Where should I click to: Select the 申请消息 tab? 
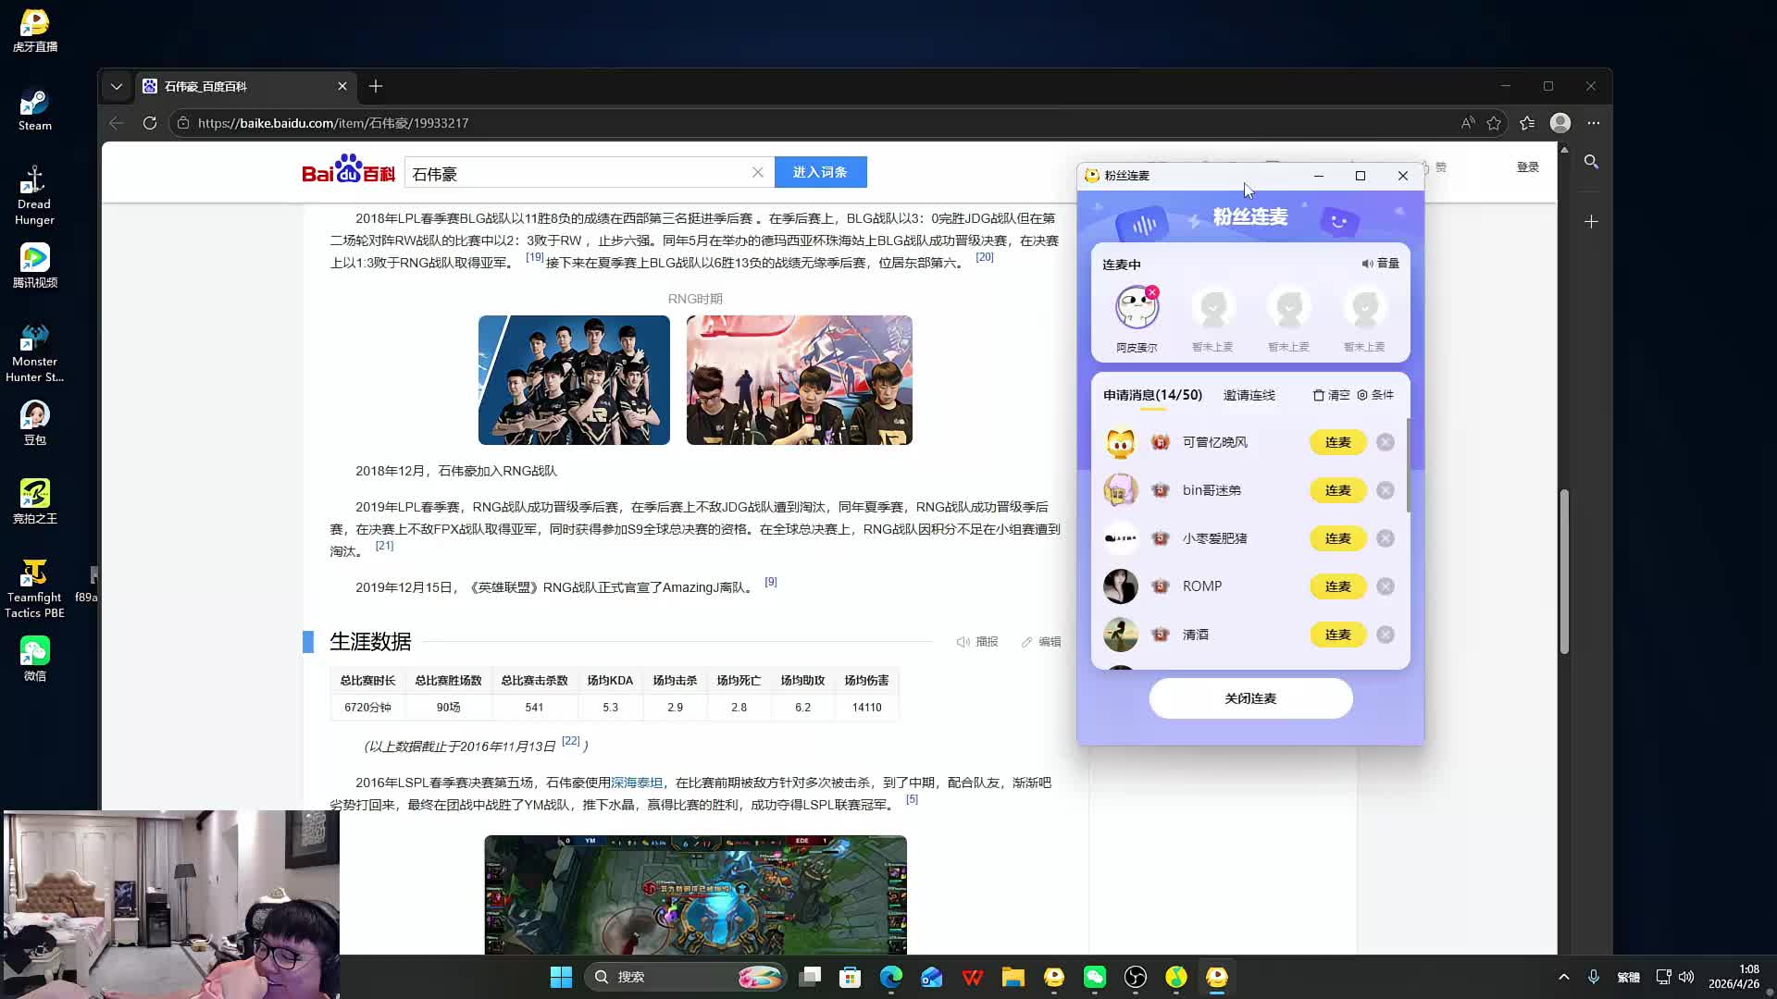coord(1152,395)
